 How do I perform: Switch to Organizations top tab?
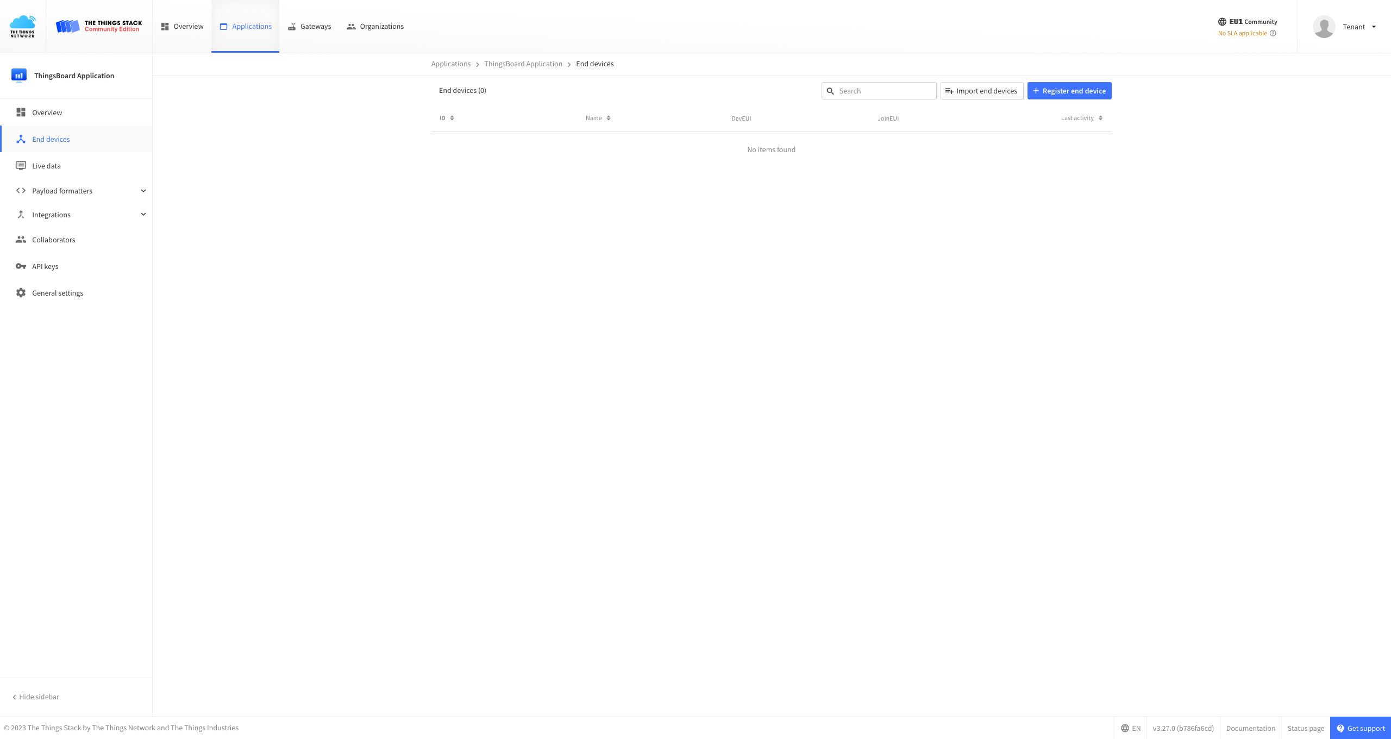pos(375,27)
